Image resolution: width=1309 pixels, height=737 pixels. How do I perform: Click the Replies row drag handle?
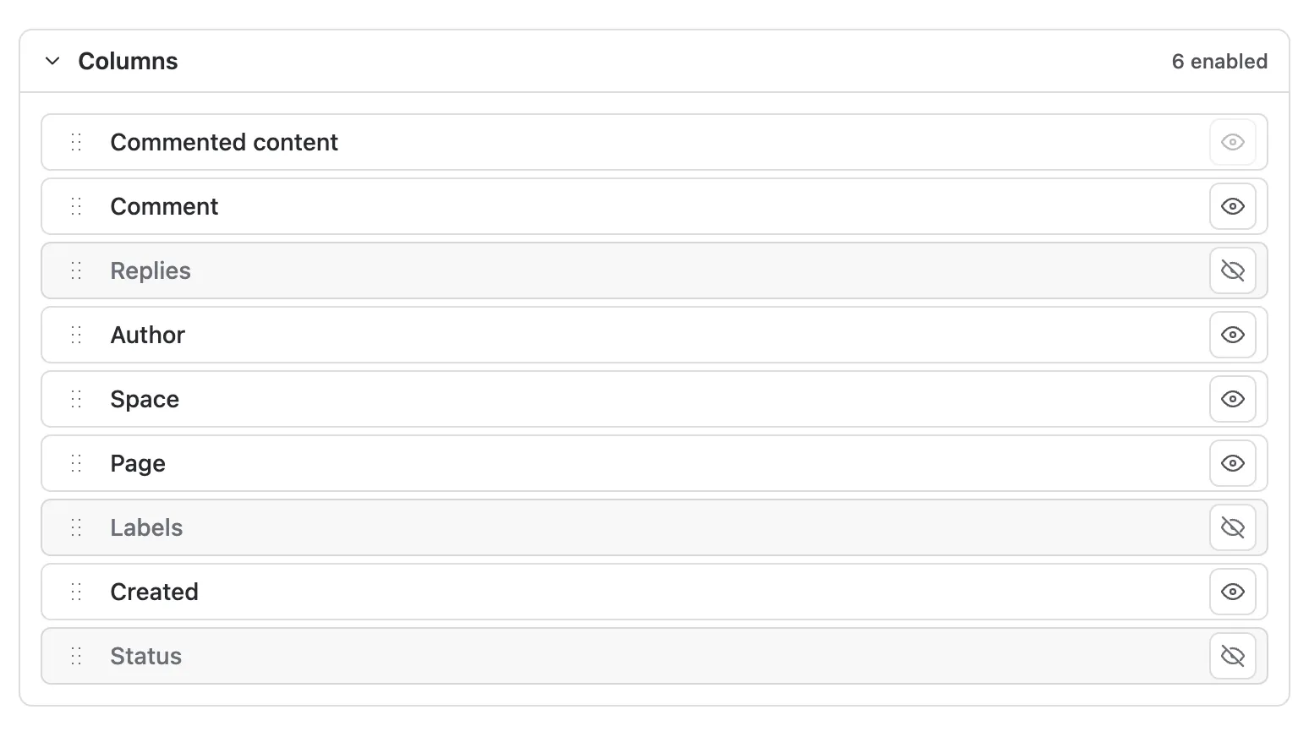point(76,270)
